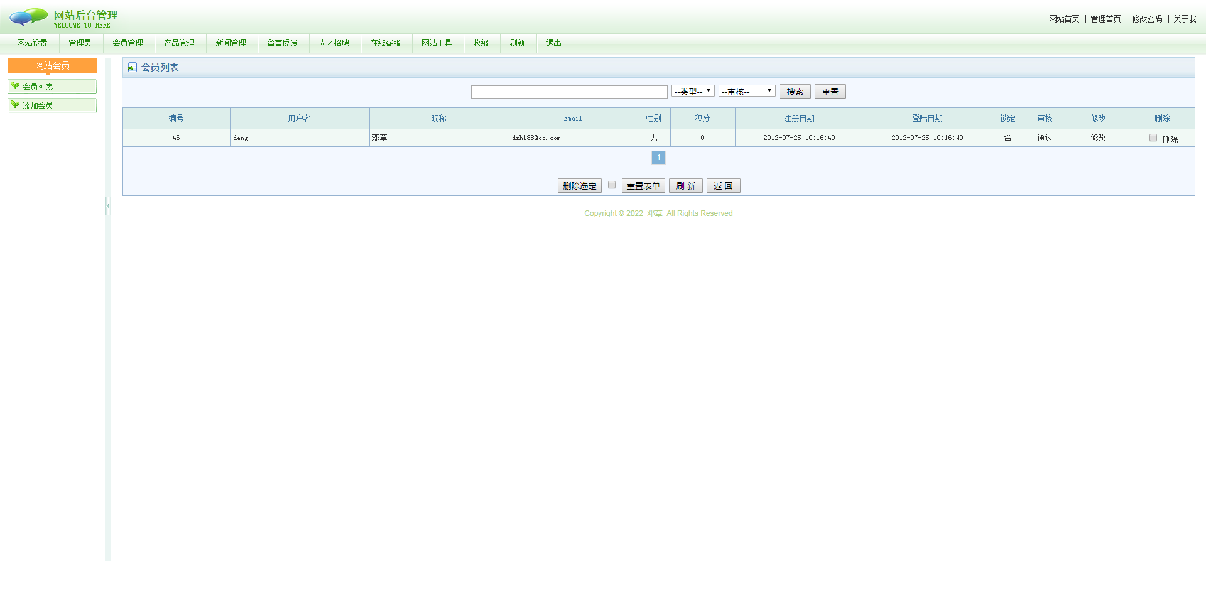Click the nickname cell 邓草 in the table
Image resolution: width=1206 pixels, height=589 pixels.
[x=439, y=138]
